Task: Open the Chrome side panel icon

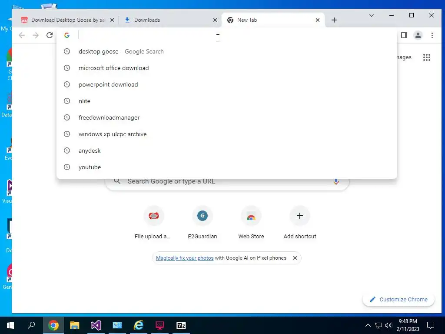Action: click(x=404, y=35)
